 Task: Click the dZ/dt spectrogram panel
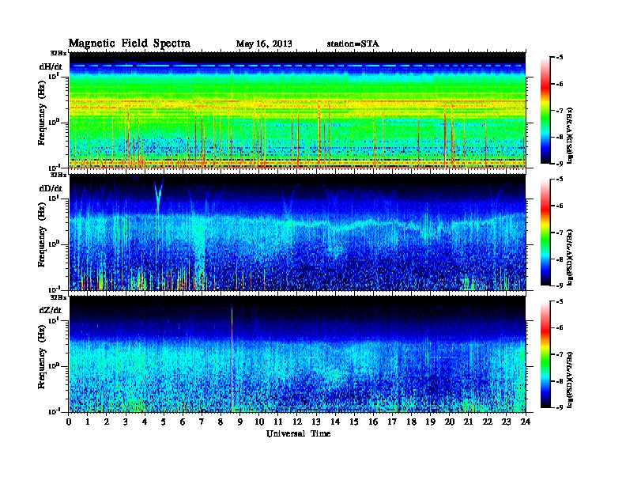pos(297,354)
